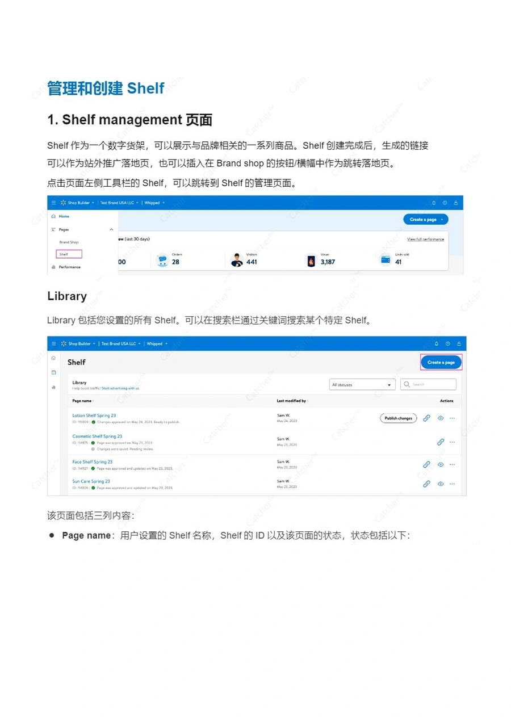
Task: Sort by Page name column header
Action: (x=83, y=401)
